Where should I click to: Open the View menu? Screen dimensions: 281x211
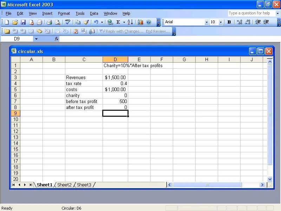(x=33, y=13)
